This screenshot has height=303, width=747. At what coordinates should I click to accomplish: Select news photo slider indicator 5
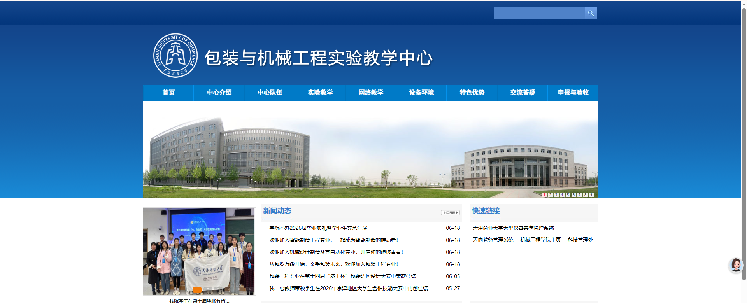(x=239, y=290)
